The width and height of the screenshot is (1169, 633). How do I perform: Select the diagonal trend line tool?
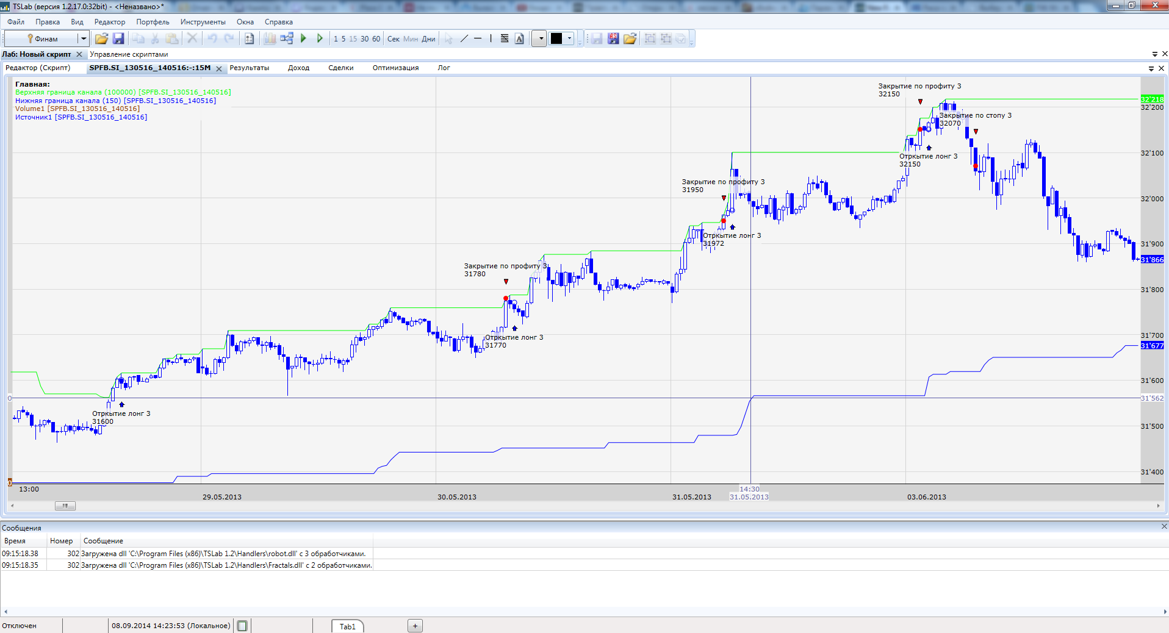tap(464, 38)
